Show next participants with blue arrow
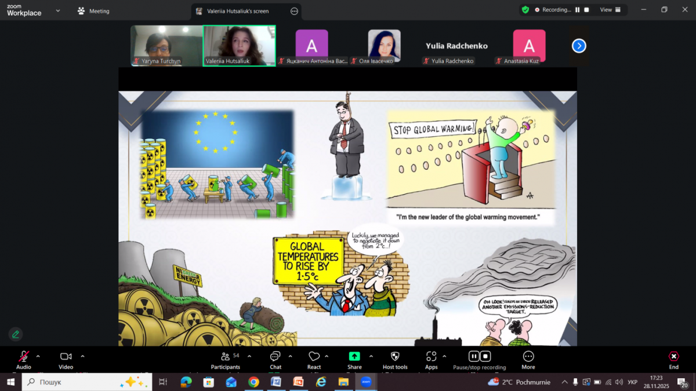 tap(579, 46)
